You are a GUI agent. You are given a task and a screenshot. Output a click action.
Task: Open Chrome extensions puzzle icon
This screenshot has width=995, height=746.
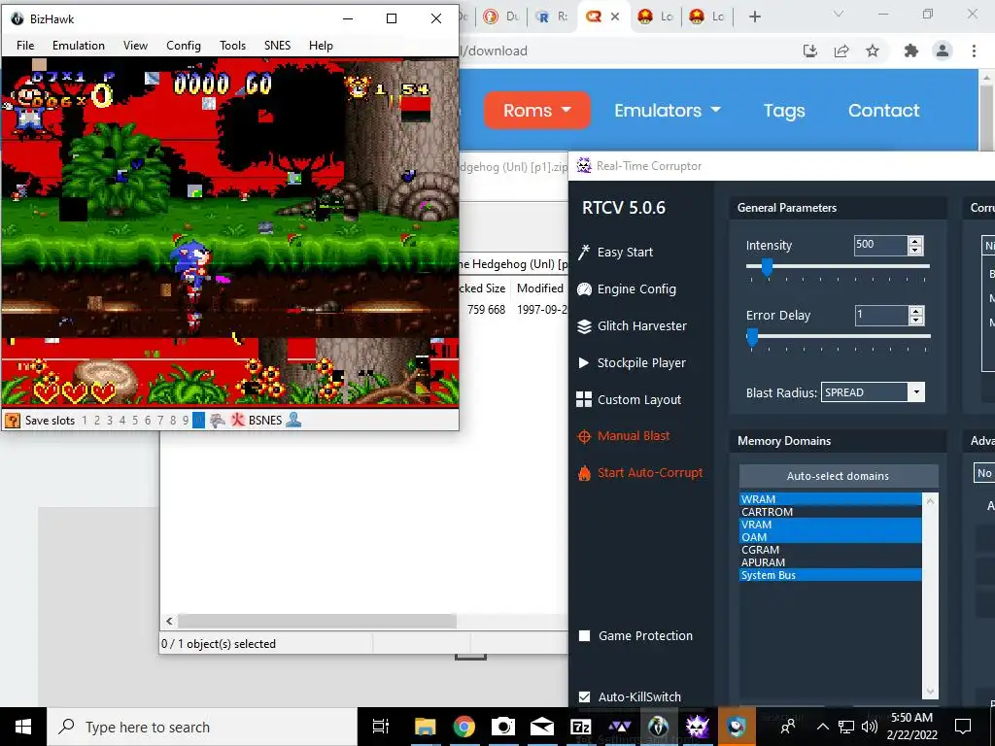[911, 51]
